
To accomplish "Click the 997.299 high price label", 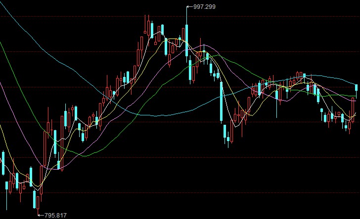I will 204,7.
